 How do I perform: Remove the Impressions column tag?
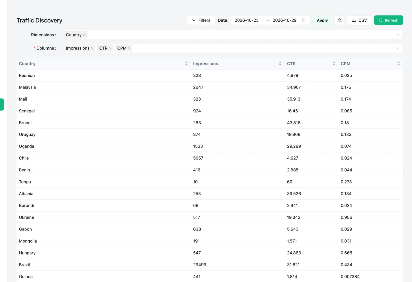point(92,48)
